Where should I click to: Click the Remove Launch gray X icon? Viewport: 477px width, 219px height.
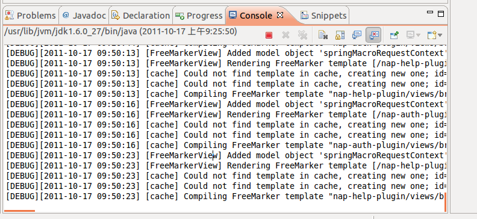click(285, 35)
